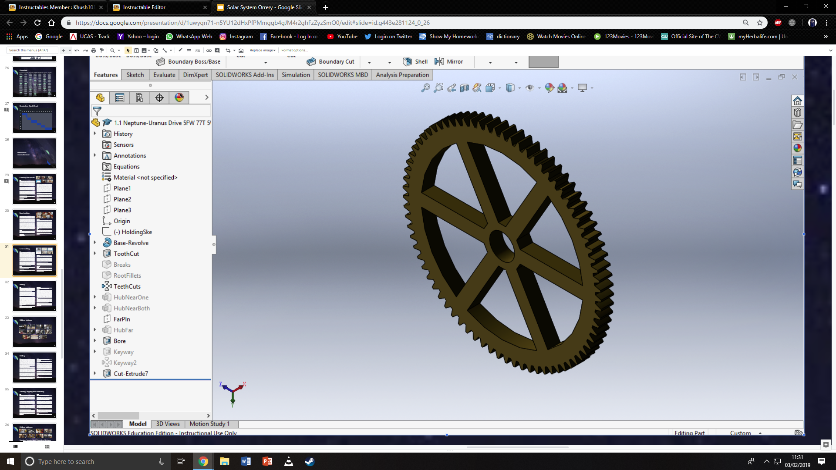Viewport: 836px width, 470px height.
Task: Open the ConfigurationManager tab icon
Action: point(139,97)
